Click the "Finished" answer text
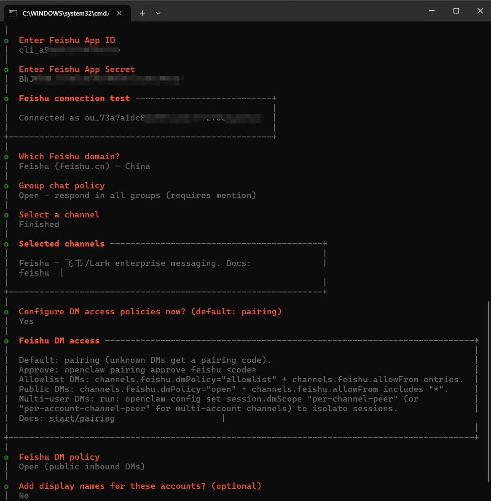The width and height of the screenshot is (491, 501). pyautogui.click(x=39, y=224)
